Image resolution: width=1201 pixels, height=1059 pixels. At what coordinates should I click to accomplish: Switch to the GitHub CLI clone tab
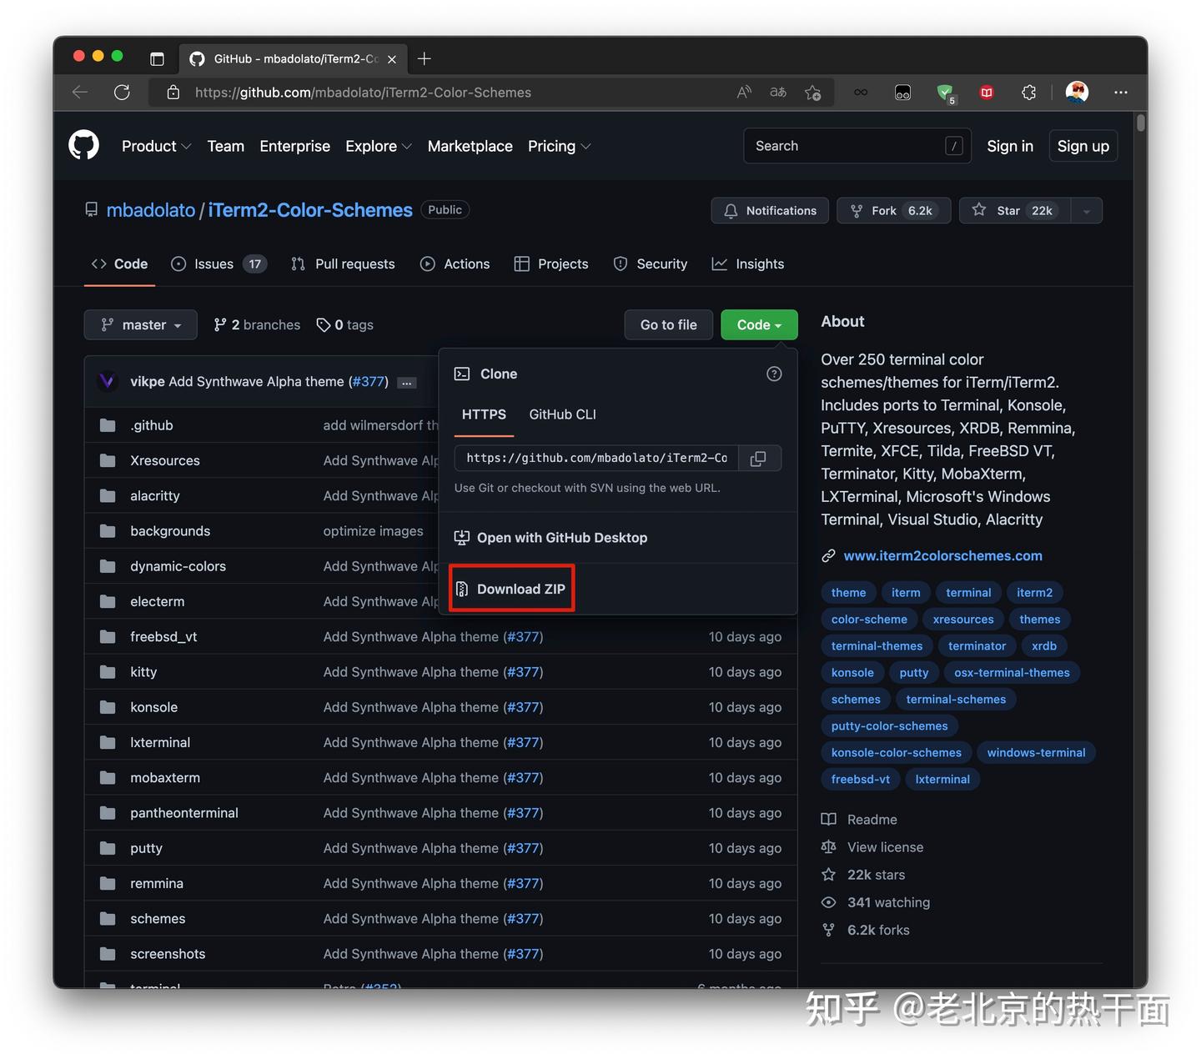(562, 414)
